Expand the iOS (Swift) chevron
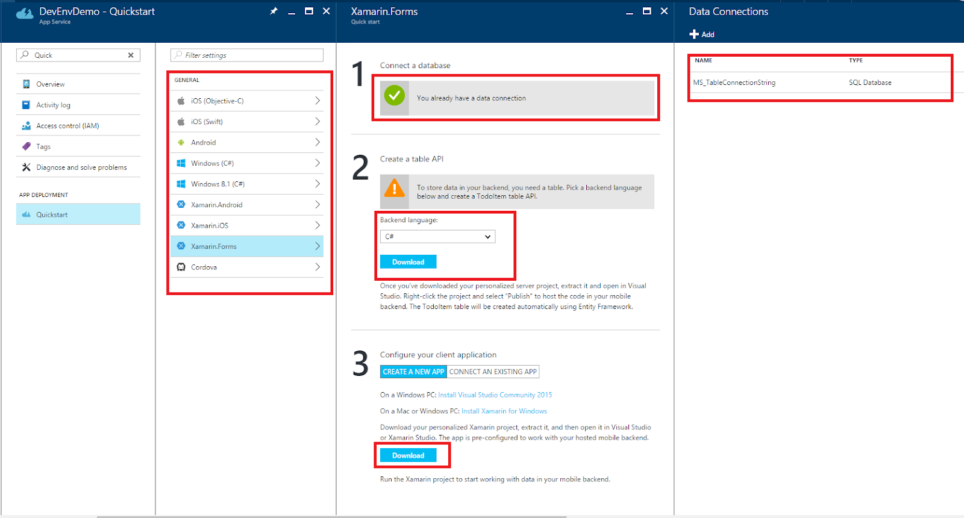Image resolution: width=964 pixels, height=518 pixels. pyautogui.click(x=317, y=122)
